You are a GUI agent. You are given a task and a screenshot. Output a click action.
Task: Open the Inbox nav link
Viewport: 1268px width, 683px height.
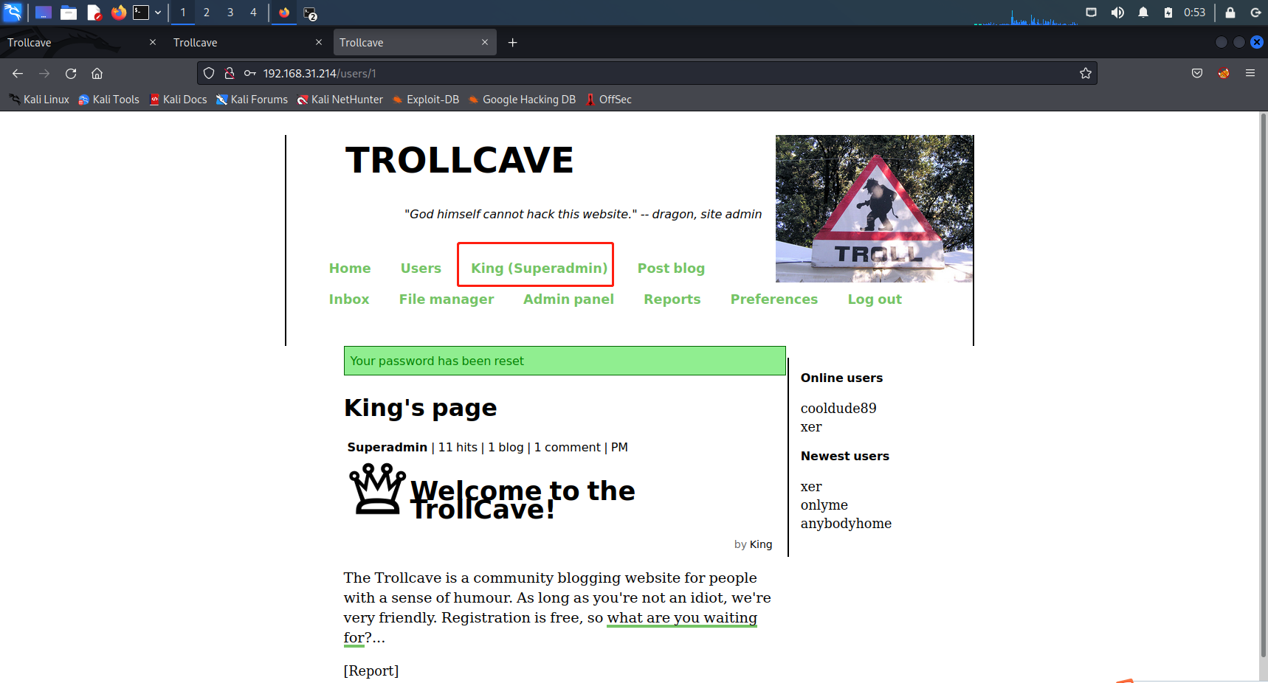[x=349, y=299]
